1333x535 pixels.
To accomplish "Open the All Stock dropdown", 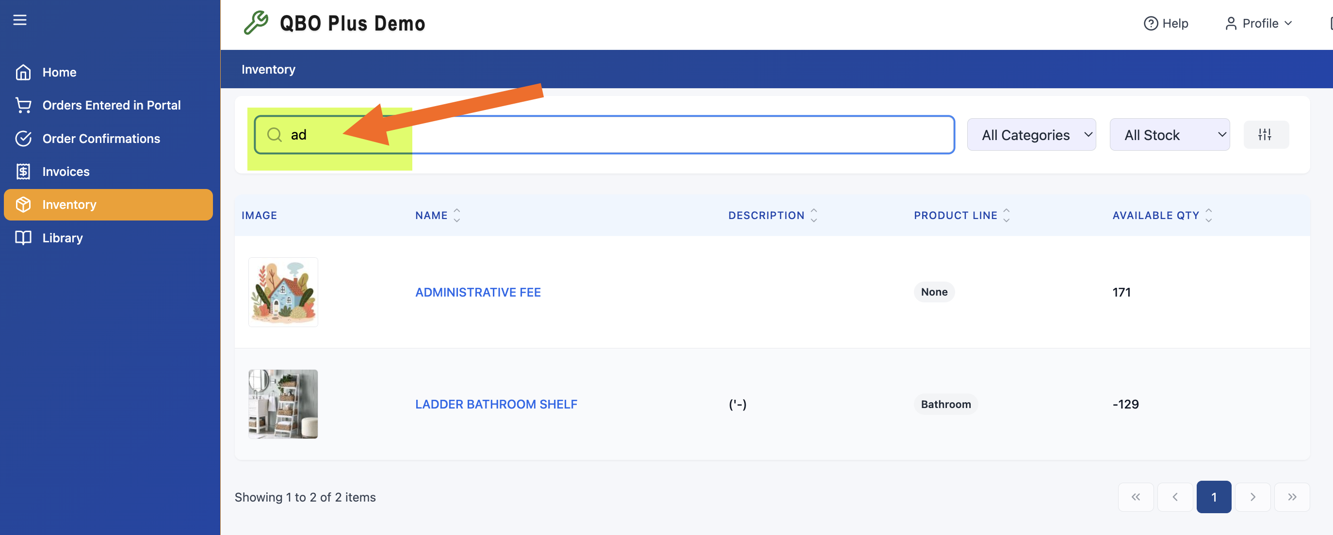I will [x=1169, y=134].
